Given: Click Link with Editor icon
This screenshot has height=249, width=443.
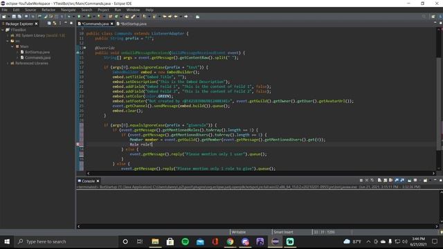Looking at the screenshot, I should [x=55, y=24].
